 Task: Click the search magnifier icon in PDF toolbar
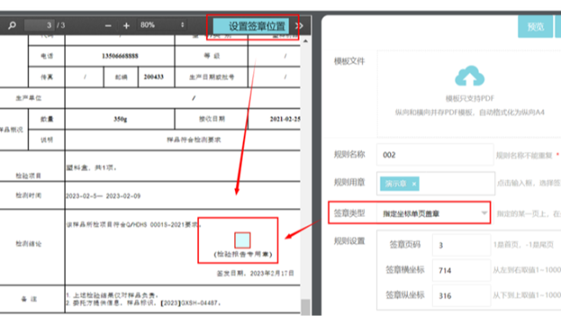click(x=12, y=25)
